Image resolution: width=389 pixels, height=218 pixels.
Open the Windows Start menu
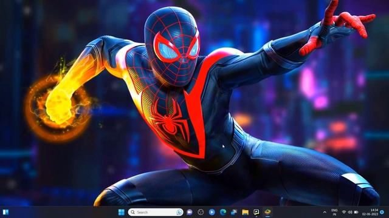coord(122,212)
